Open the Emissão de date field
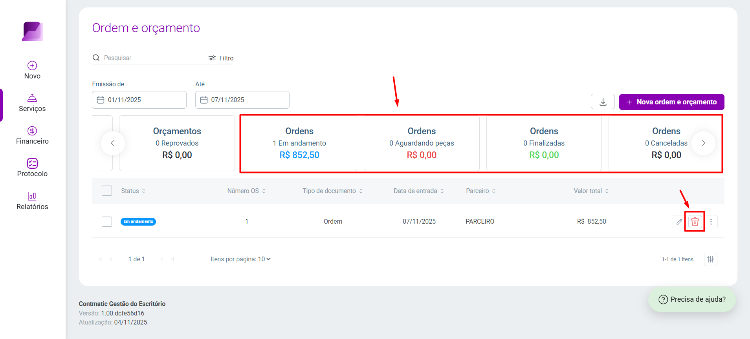Image resolution: width=750 pixels, height=339 pixels. [139, 100]
